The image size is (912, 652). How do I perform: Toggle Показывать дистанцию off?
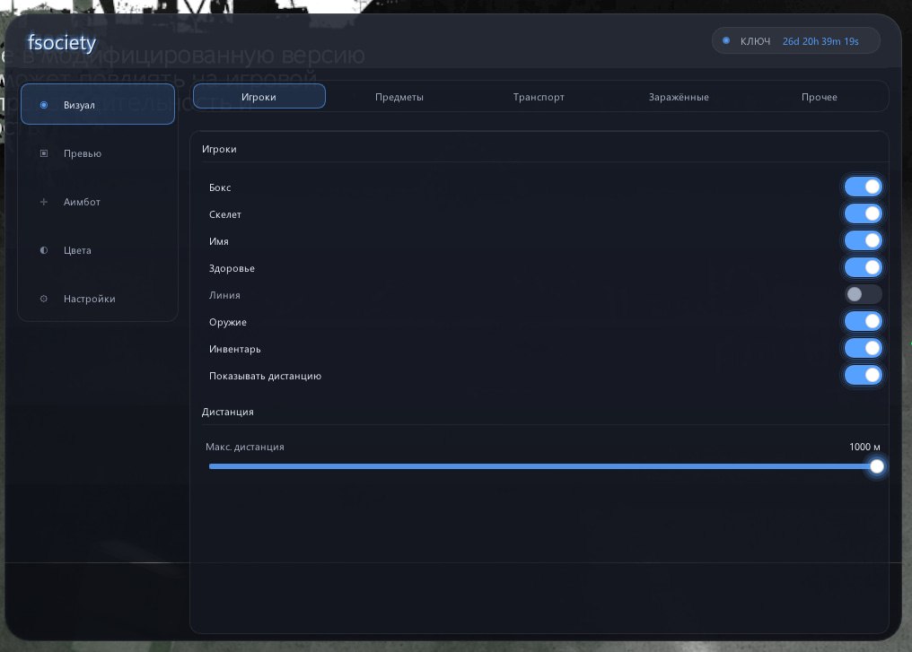[x=864, y=375]
